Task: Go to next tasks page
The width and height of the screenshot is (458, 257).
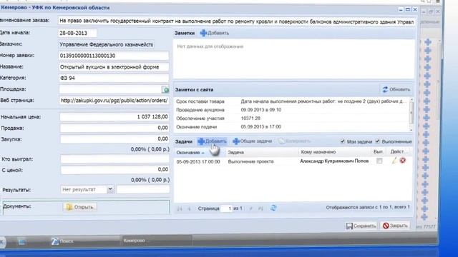Action: point(251,208)
